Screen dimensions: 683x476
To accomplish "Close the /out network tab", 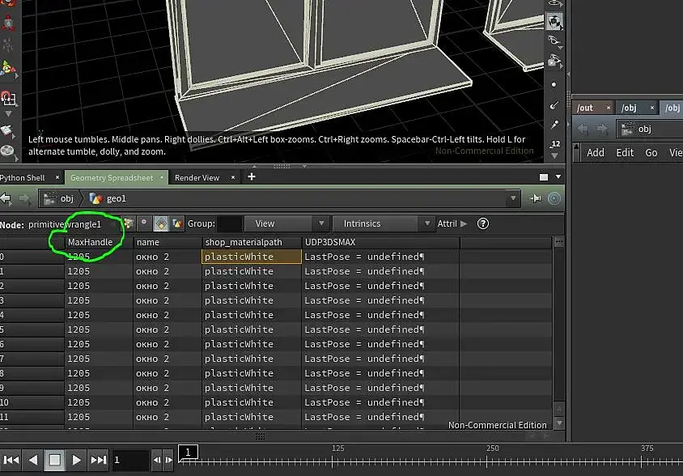I will coord(609,107).
